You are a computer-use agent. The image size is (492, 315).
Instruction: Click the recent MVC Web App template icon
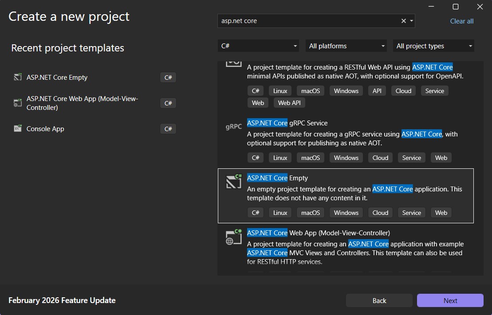coord(18,103)
